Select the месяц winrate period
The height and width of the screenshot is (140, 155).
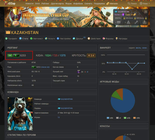tap(138, 48)
